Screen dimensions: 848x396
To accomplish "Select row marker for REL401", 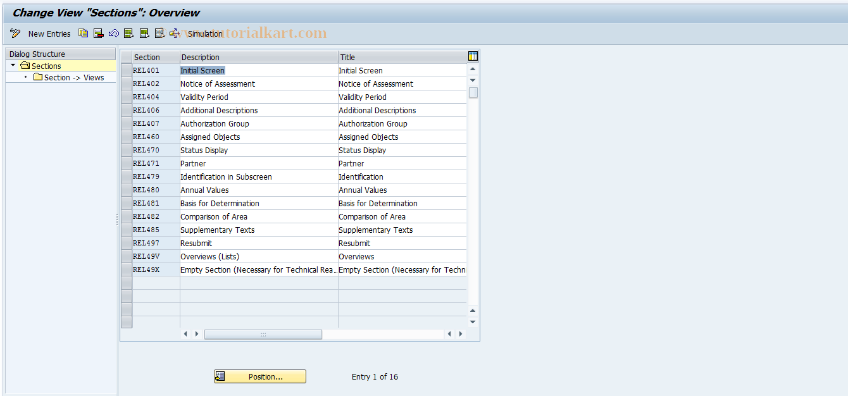I will [x=127, y=70].
